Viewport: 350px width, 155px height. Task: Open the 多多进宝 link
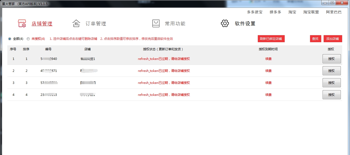(x=254, y=12)
